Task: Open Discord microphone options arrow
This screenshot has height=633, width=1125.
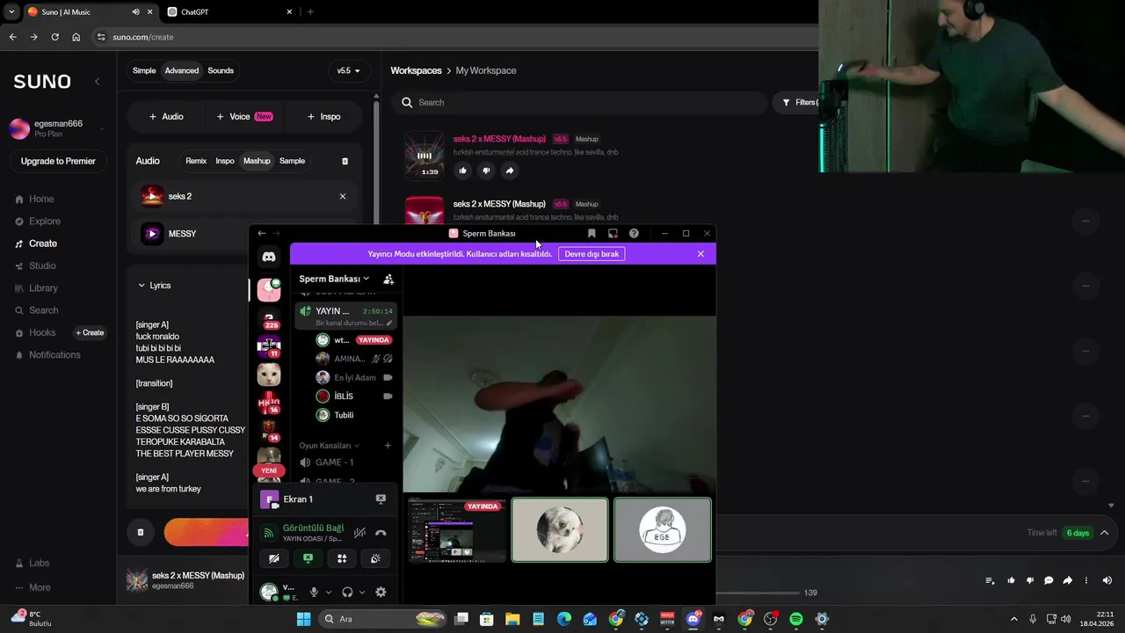Action: click(x=329, y=592)
